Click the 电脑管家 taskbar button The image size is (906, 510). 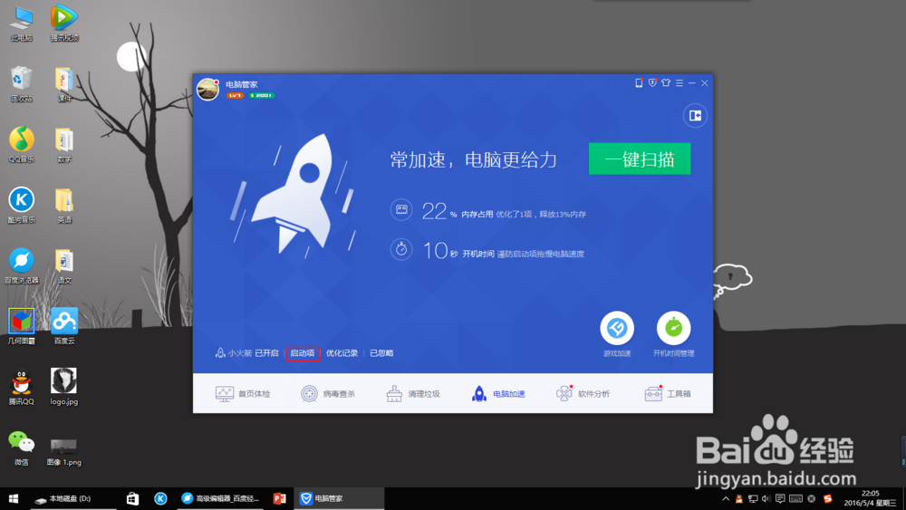coord(339,498)
